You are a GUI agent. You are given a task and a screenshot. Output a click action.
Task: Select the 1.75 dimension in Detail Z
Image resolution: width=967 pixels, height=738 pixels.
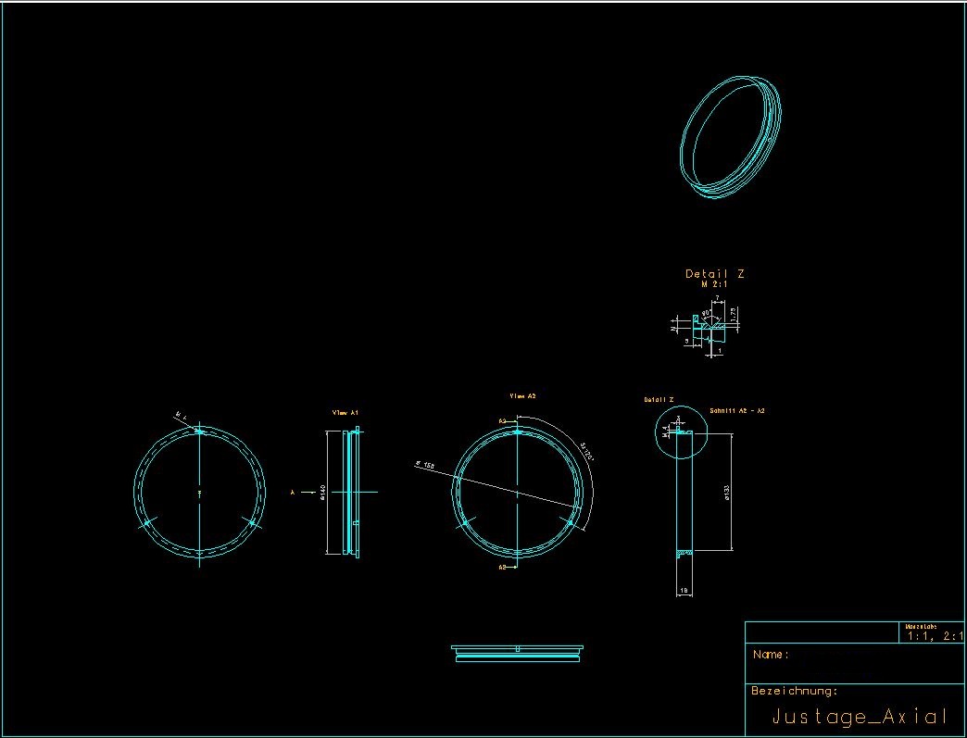click(x=733, y=314)
